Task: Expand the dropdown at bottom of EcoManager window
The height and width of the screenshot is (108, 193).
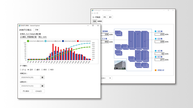Action: [106, 78]
